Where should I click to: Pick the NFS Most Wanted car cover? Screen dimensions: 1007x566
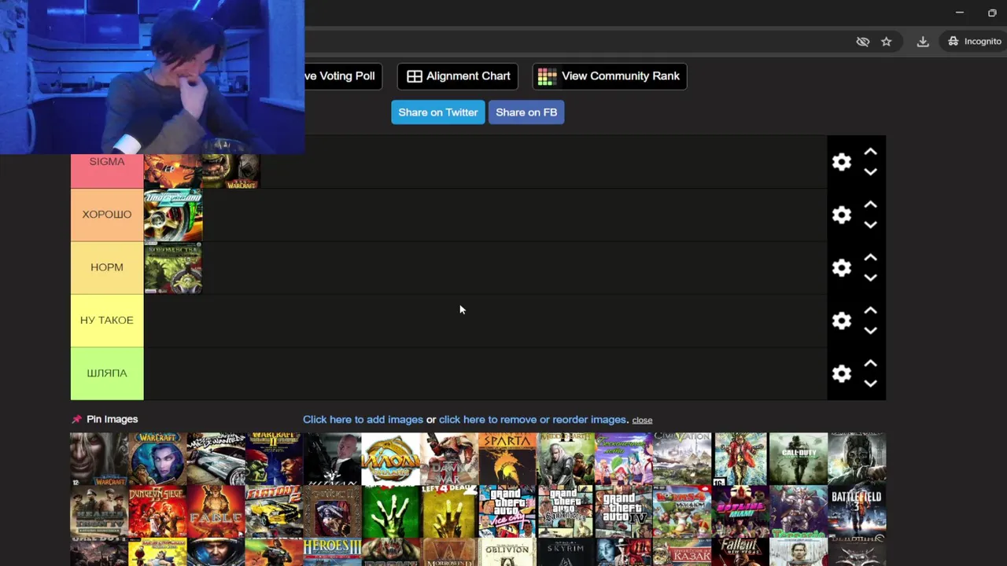(216, 458)
